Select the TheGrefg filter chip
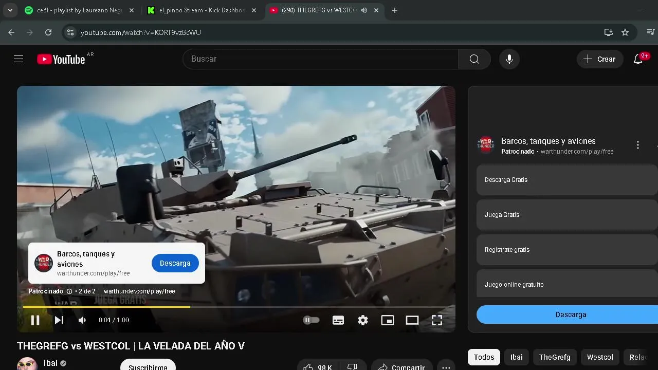Viewport: 658px width, 370px height. (555, 357)
